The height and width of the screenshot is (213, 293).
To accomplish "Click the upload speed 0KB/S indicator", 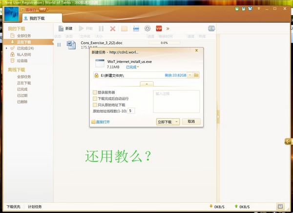I will pos(242,207).
